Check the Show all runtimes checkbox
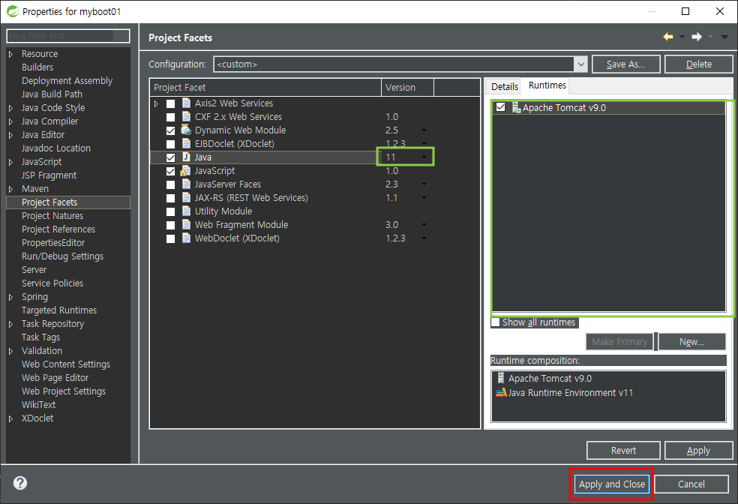This screenshot has width=738, height=504. [x=495, y=322]
